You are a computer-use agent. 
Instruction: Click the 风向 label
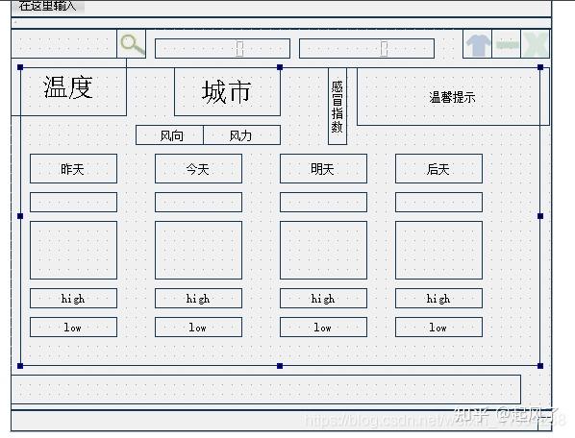[x=170, y=135]
